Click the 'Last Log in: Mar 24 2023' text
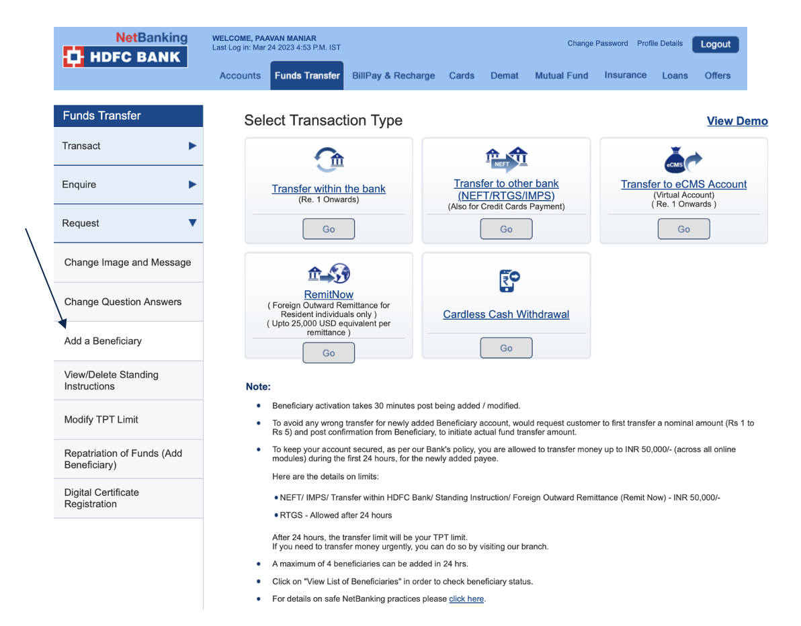801x626 pixels. [x=276, y=48]
